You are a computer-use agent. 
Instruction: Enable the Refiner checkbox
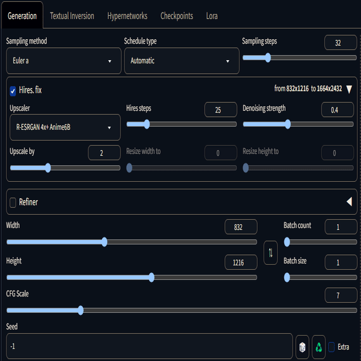tap(13, 203)
